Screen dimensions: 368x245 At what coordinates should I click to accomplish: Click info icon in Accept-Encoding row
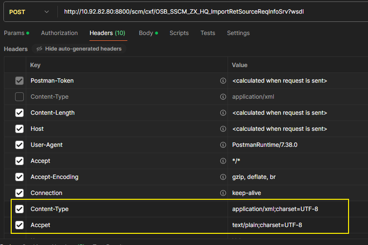(x=223, y=177)
